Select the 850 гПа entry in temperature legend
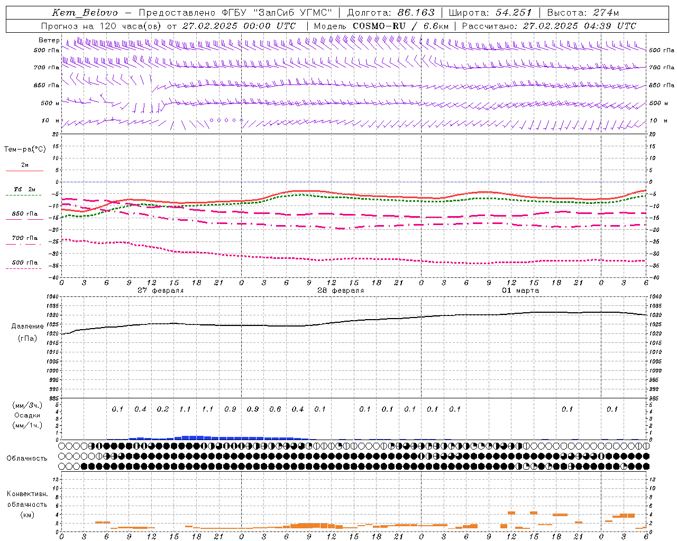 pyautogui.click(x=25, y=214)
